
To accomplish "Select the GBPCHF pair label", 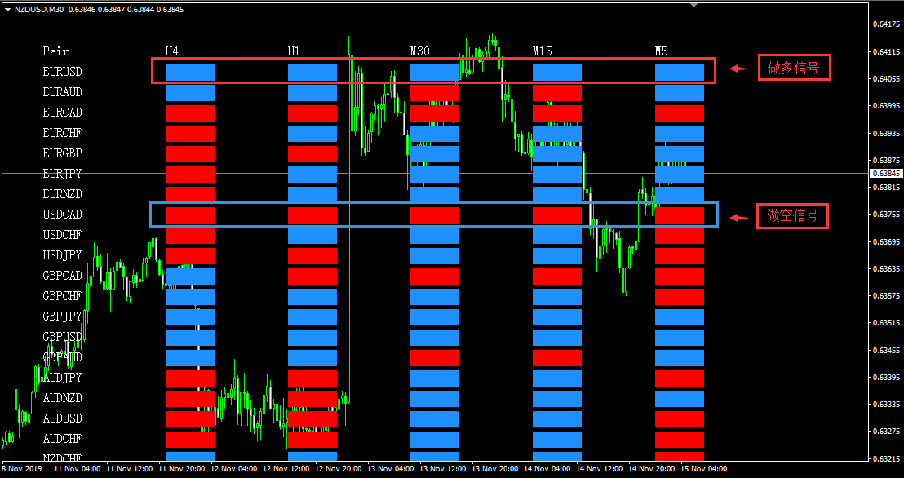I will click(x=62, y=296).
